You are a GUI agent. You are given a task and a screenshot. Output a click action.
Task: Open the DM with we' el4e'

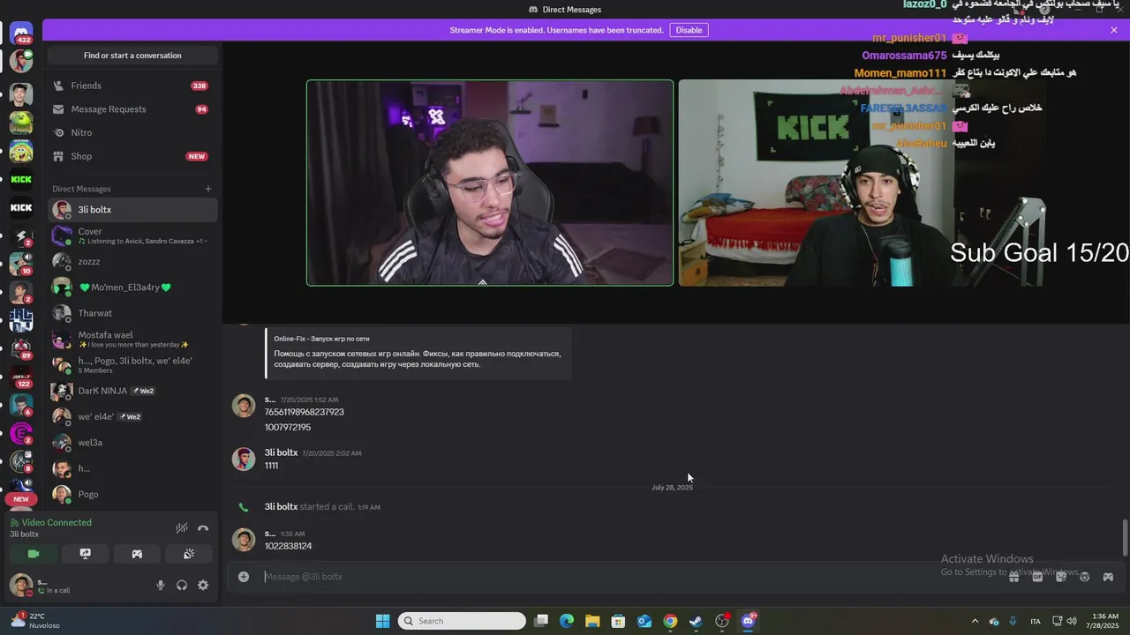[x=132, y=416]
